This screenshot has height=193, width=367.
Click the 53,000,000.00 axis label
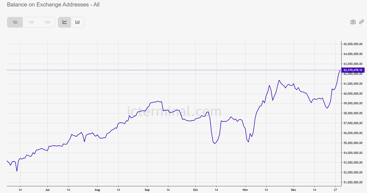[353, 163]
